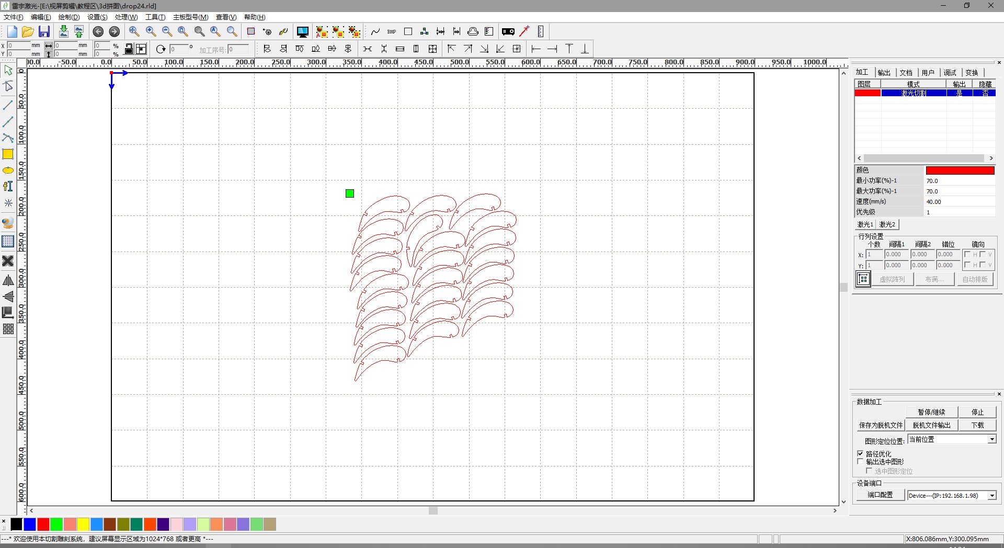The height and width of the screenshot is (548, 1004).
Task: Open the BMP image import tool
Action: point(391,31)
